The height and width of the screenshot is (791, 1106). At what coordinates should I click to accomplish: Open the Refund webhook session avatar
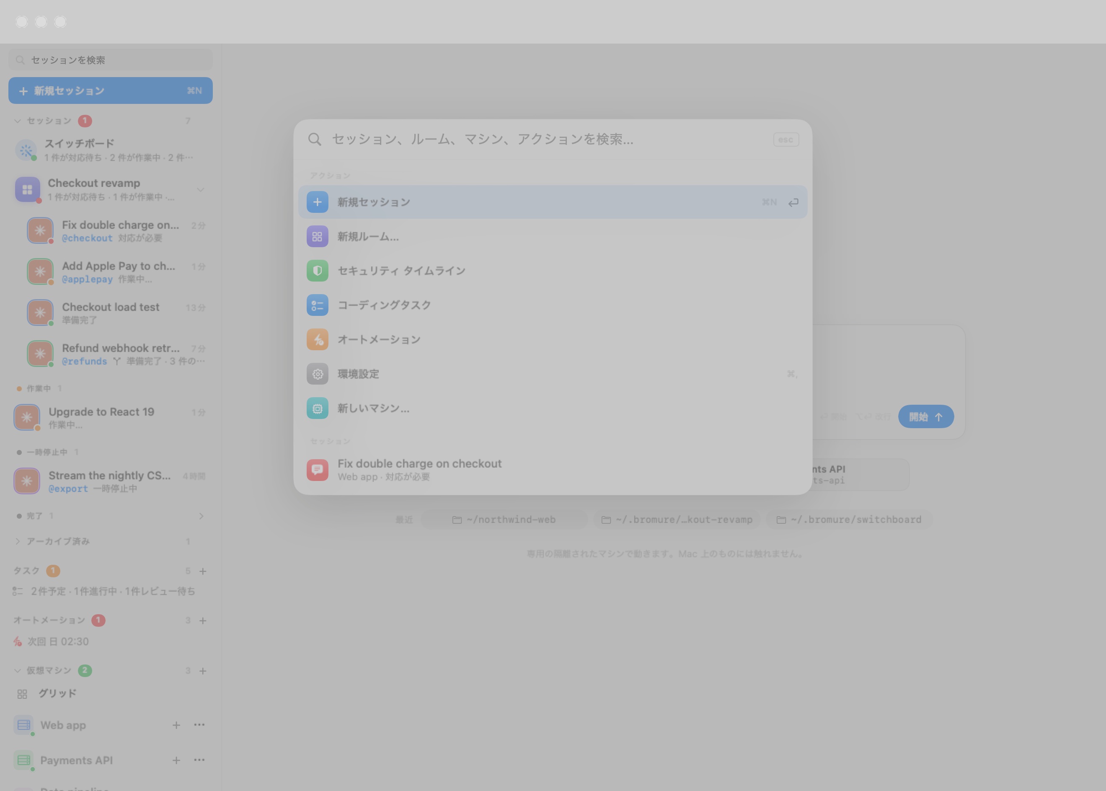coord(40,354)
